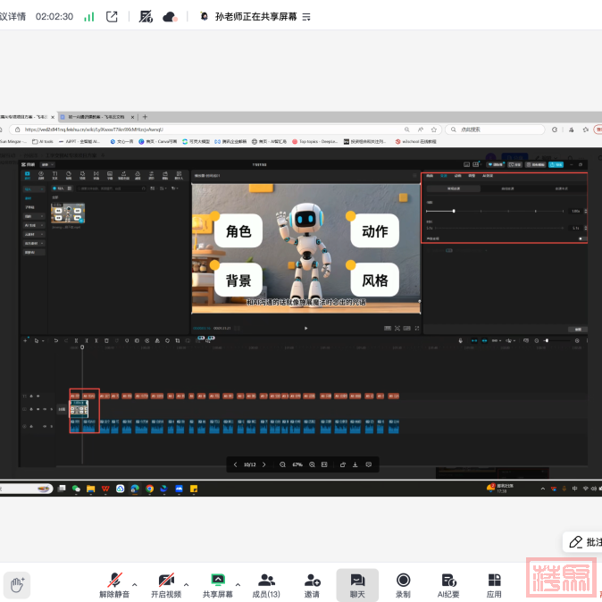Open the 成员(13) members panel
The image size is (602, 602).
click(266, 581)
